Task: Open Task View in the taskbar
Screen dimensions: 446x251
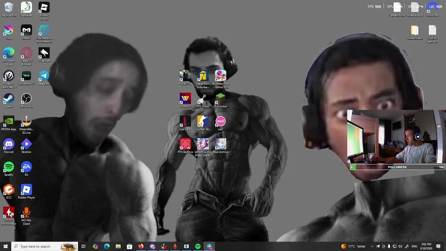Action: click(84, 246)
